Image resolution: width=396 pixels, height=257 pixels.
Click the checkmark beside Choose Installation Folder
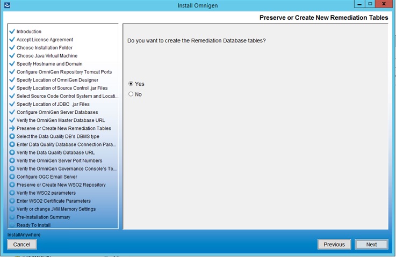12,47
